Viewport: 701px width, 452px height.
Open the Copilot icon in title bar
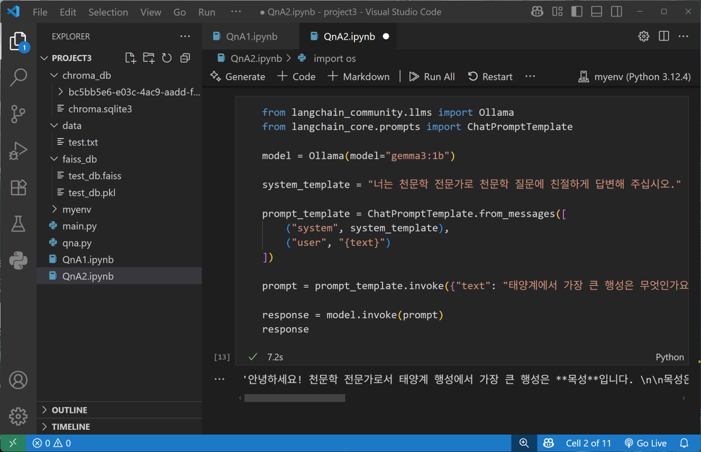536,11
